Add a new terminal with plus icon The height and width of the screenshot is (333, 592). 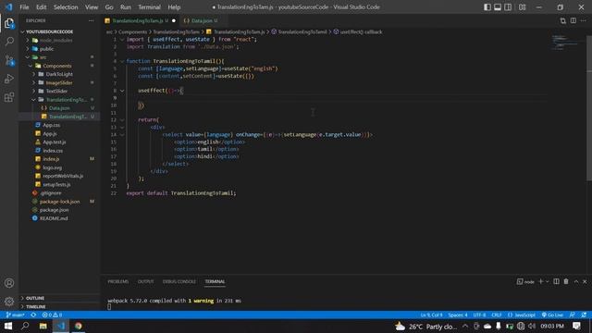540,281
